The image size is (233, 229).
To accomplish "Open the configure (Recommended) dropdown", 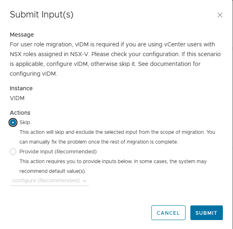I will pyautogui.click(x=49, y=181).
